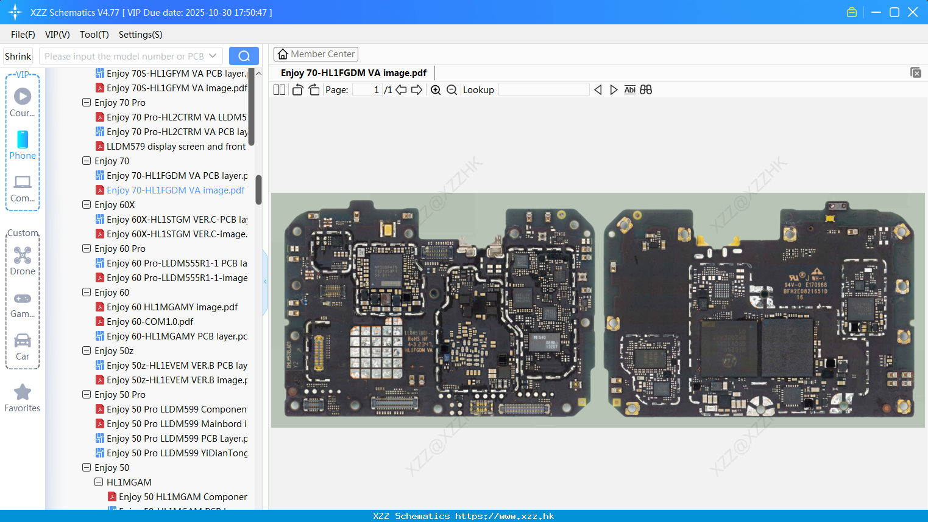Rotate the page counterclockwise
This screenshot has width=928, height=522.
297,89
